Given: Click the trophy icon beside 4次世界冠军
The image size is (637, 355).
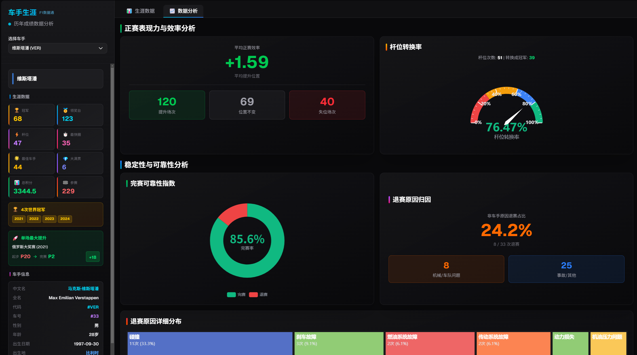Looking at the screenshot, I should pyautogui.click(x=16, y=209).
